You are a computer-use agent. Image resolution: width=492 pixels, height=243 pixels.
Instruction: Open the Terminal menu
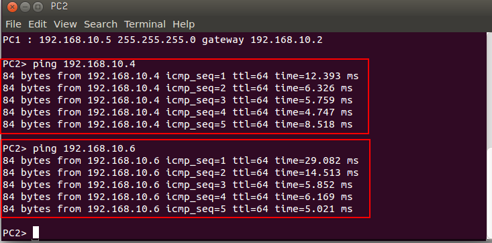pos(145,24)
